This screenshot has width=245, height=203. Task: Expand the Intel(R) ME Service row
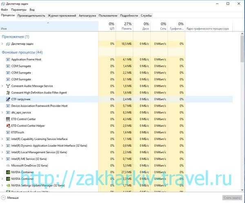pos(2,159)
